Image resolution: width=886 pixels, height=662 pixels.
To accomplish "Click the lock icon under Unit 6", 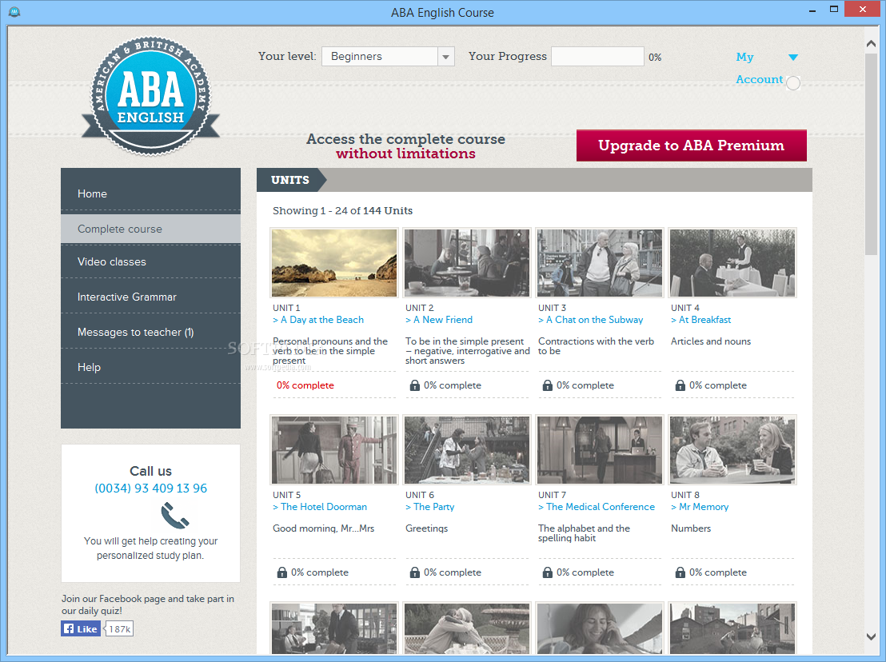I will pos(415,572).
